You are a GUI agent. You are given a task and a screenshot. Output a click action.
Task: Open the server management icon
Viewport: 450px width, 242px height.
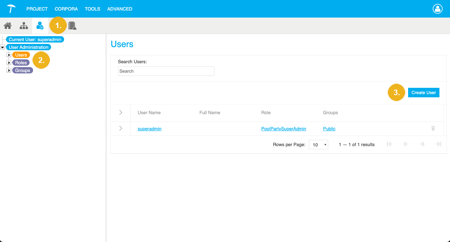click(72, 25)
